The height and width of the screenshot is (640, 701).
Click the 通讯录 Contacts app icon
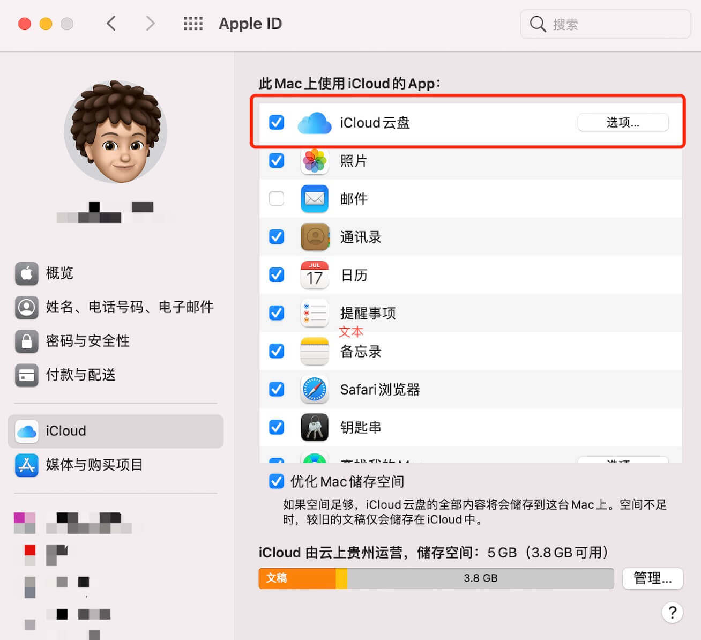click(315, 237)
